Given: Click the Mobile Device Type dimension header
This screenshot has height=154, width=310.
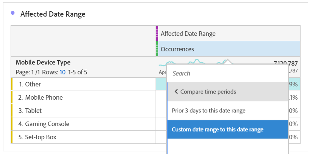Looking at the screenshot, I should [43, 63].
